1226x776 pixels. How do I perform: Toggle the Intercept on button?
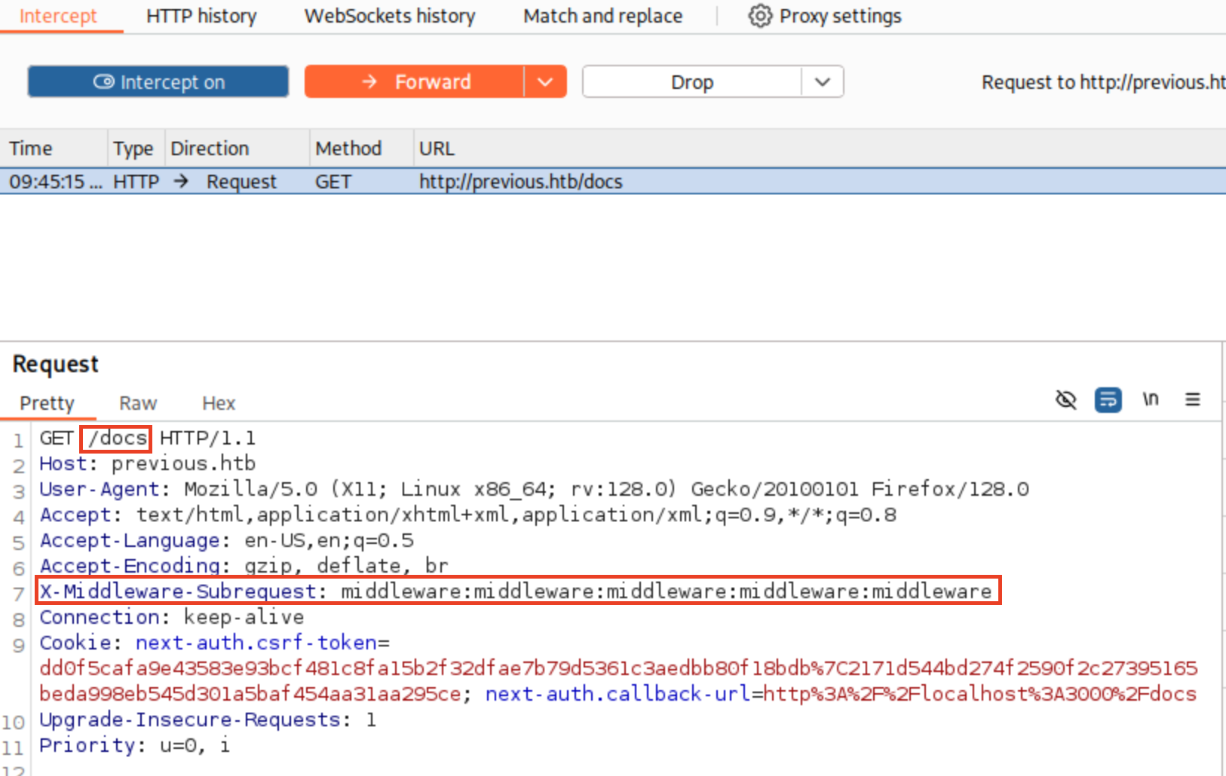pyautogui.click(x=158, y=82)
